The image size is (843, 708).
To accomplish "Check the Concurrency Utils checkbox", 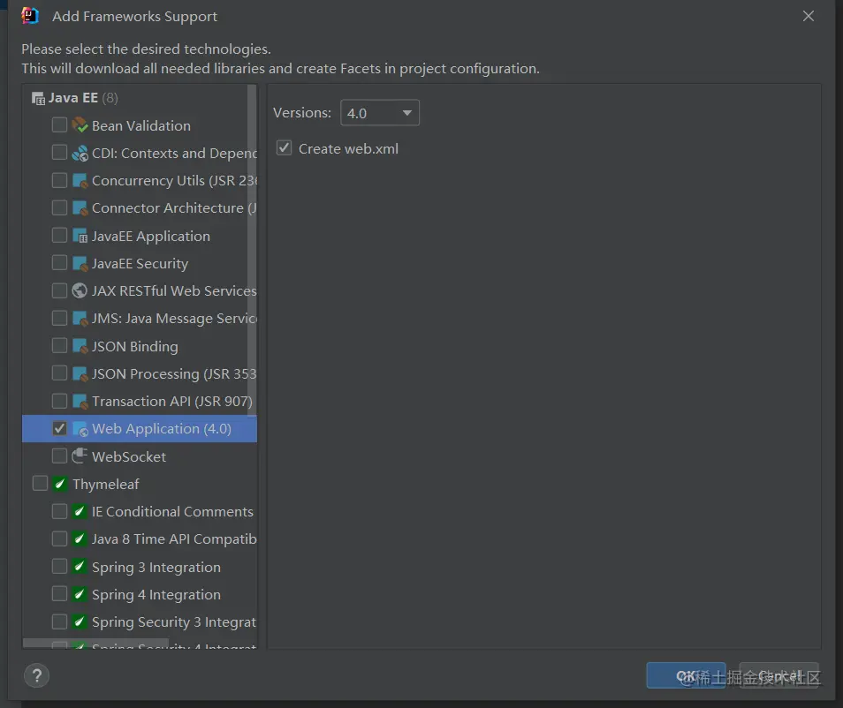I will pyautogui.click(x=59, y=180).
